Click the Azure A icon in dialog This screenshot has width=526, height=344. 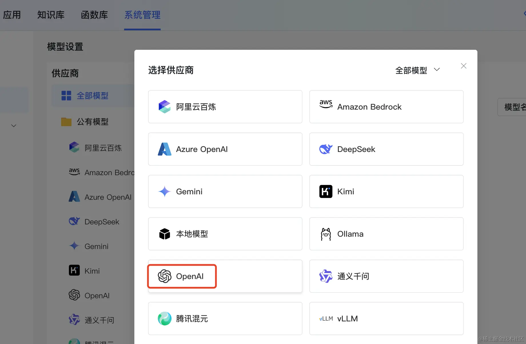(165, 149)
